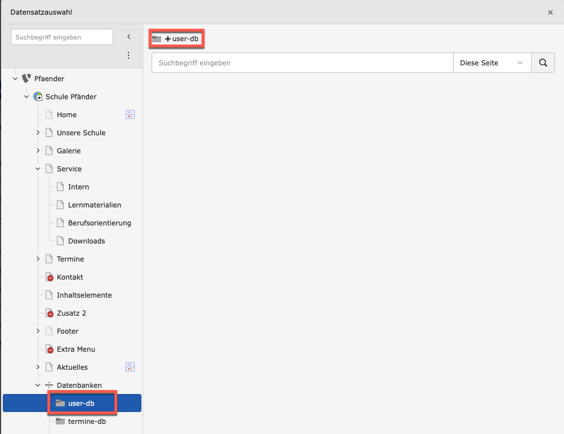This screenshot has height=434, width=564.
Task: Click the content module icon in the Aktuelles row
Action: tap(130, 367)
